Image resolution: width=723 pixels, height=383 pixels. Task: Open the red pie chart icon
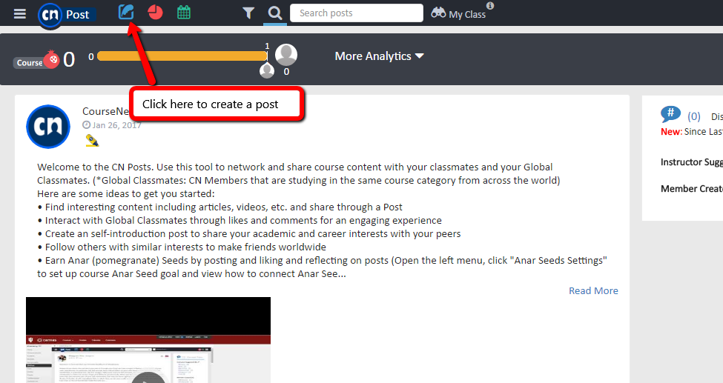click(x=156, y=12)
